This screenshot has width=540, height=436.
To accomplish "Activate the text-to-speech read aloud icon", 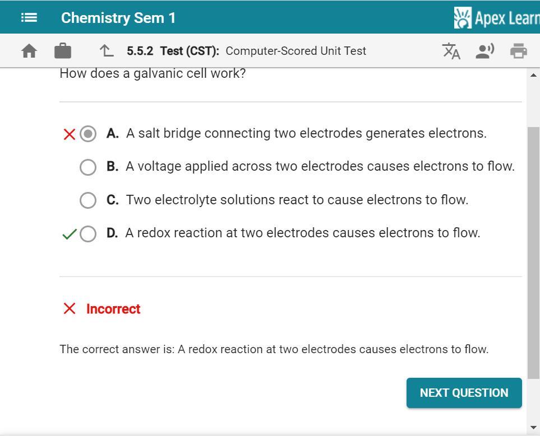I will point(484,51).
